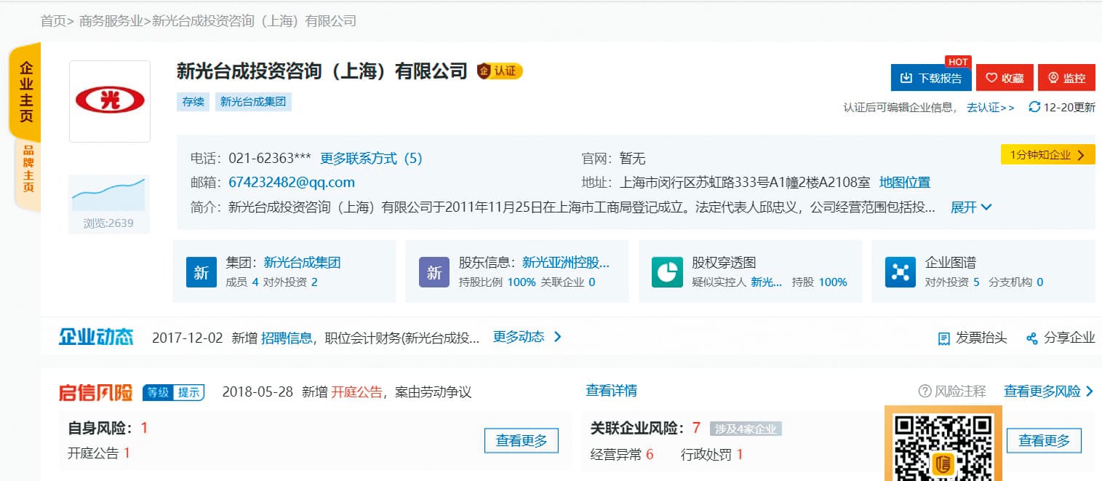Click the 1分钟知企业 yellow banner
Screen dimensions: 1102x481
click(1047, 155)
